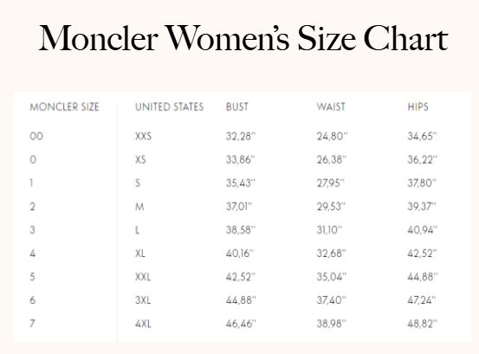Click the BUST column header
Screen dimensions: 479x354
237,106
